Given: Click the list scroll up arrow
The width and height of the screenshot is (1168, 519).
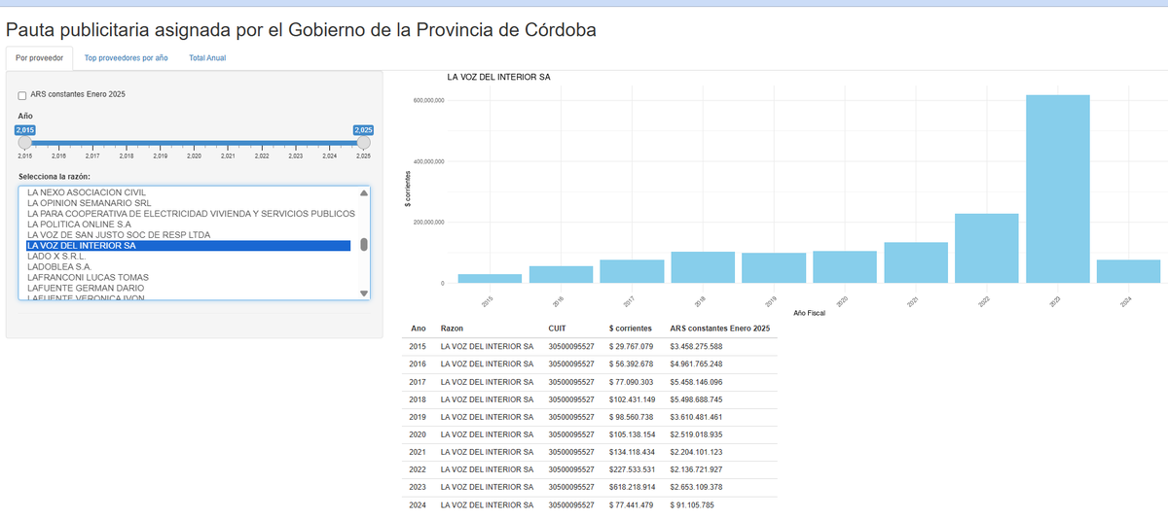Looking at the screenshot, I should 364,192.
